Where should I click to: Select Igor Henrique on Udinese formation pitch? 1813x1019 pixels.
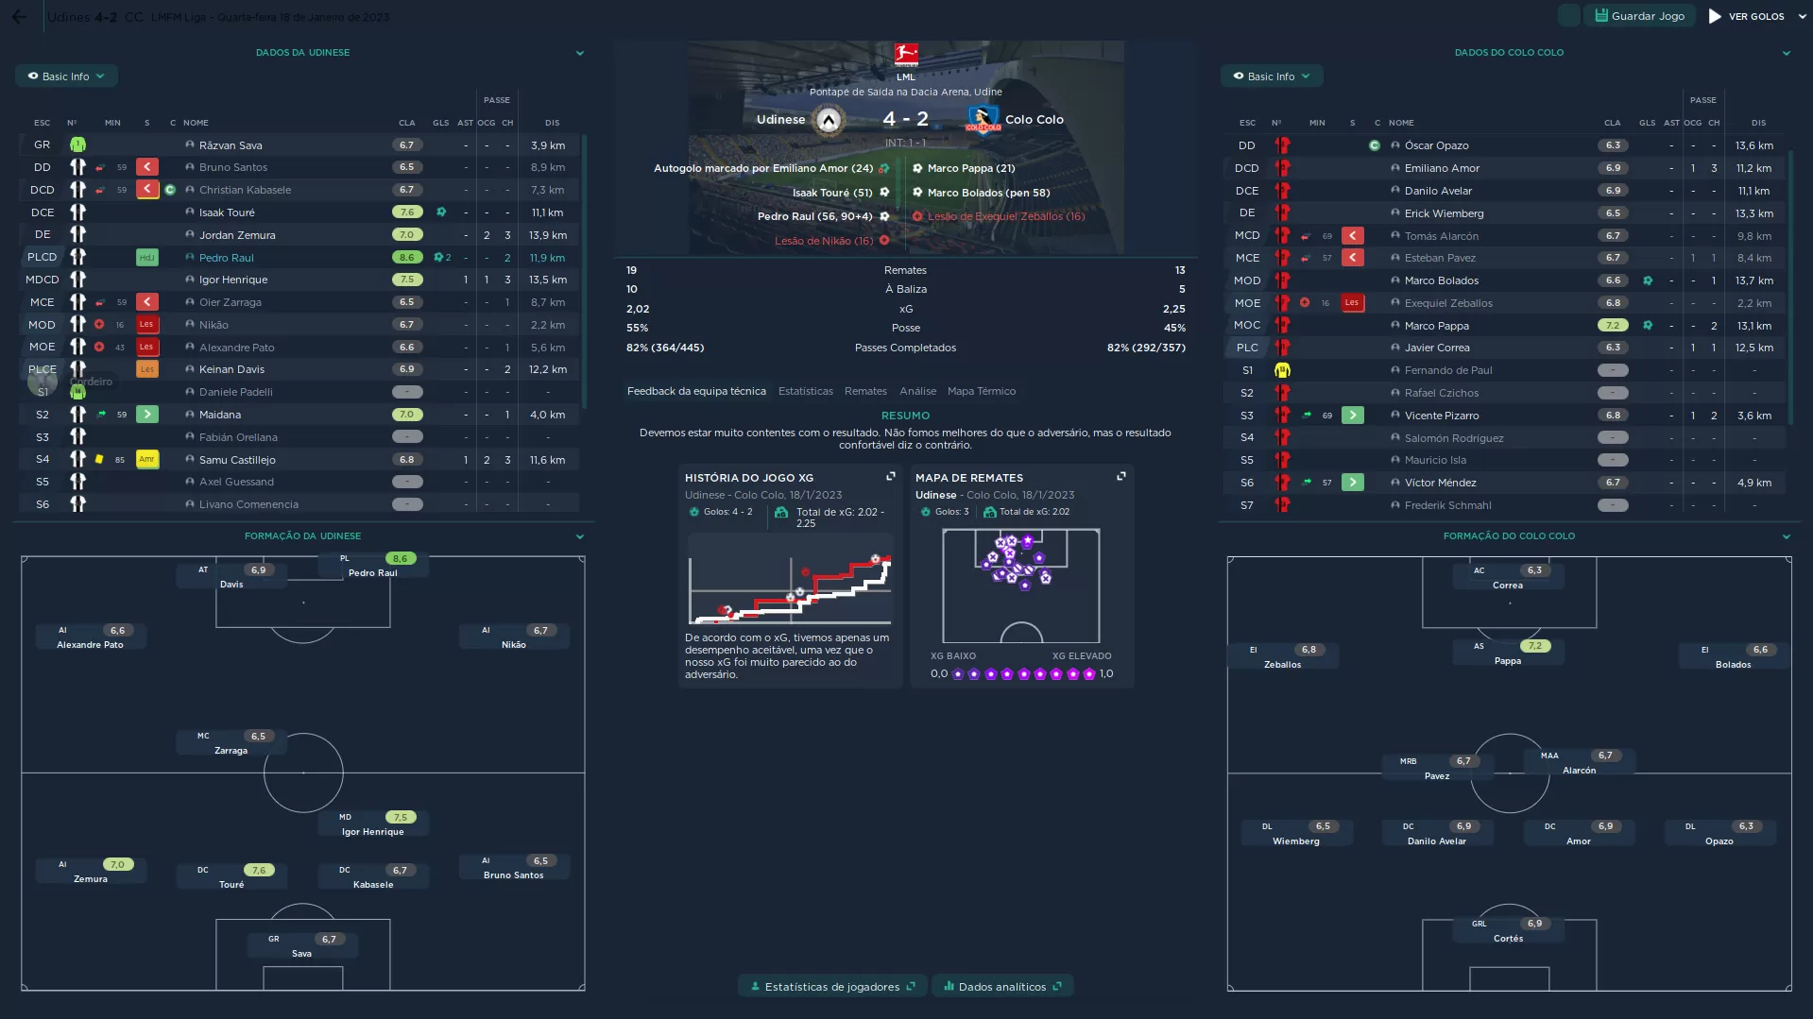coord(372,824)
